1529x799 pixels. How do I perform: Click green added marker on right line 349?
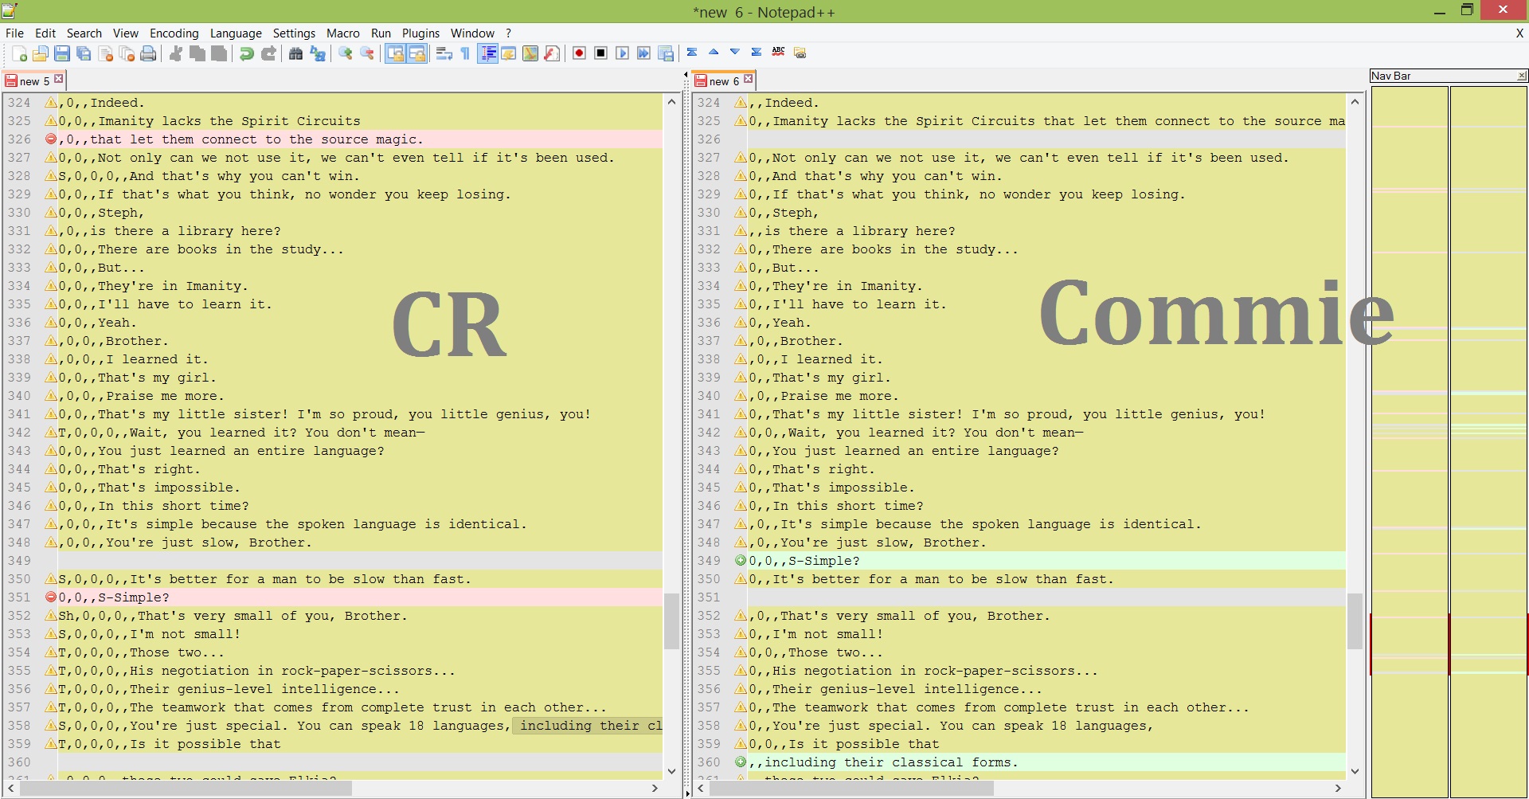click(x=741, y=561)
